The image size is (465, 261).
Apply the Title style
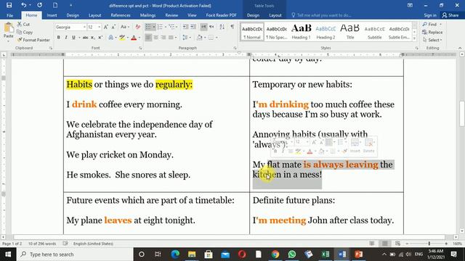(350, 32)
